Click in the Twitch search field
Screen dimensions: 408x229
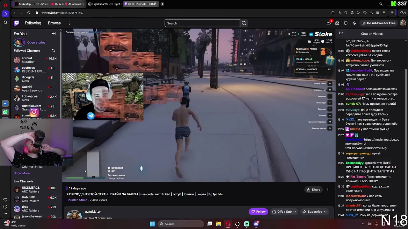(x=202, y=23)
